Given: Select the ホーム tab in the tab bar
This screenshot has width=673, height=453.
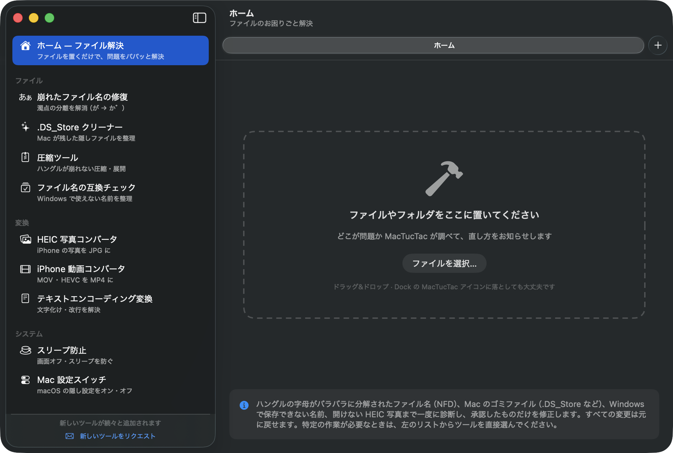Looking at the screenshot, I should point(433,45).
